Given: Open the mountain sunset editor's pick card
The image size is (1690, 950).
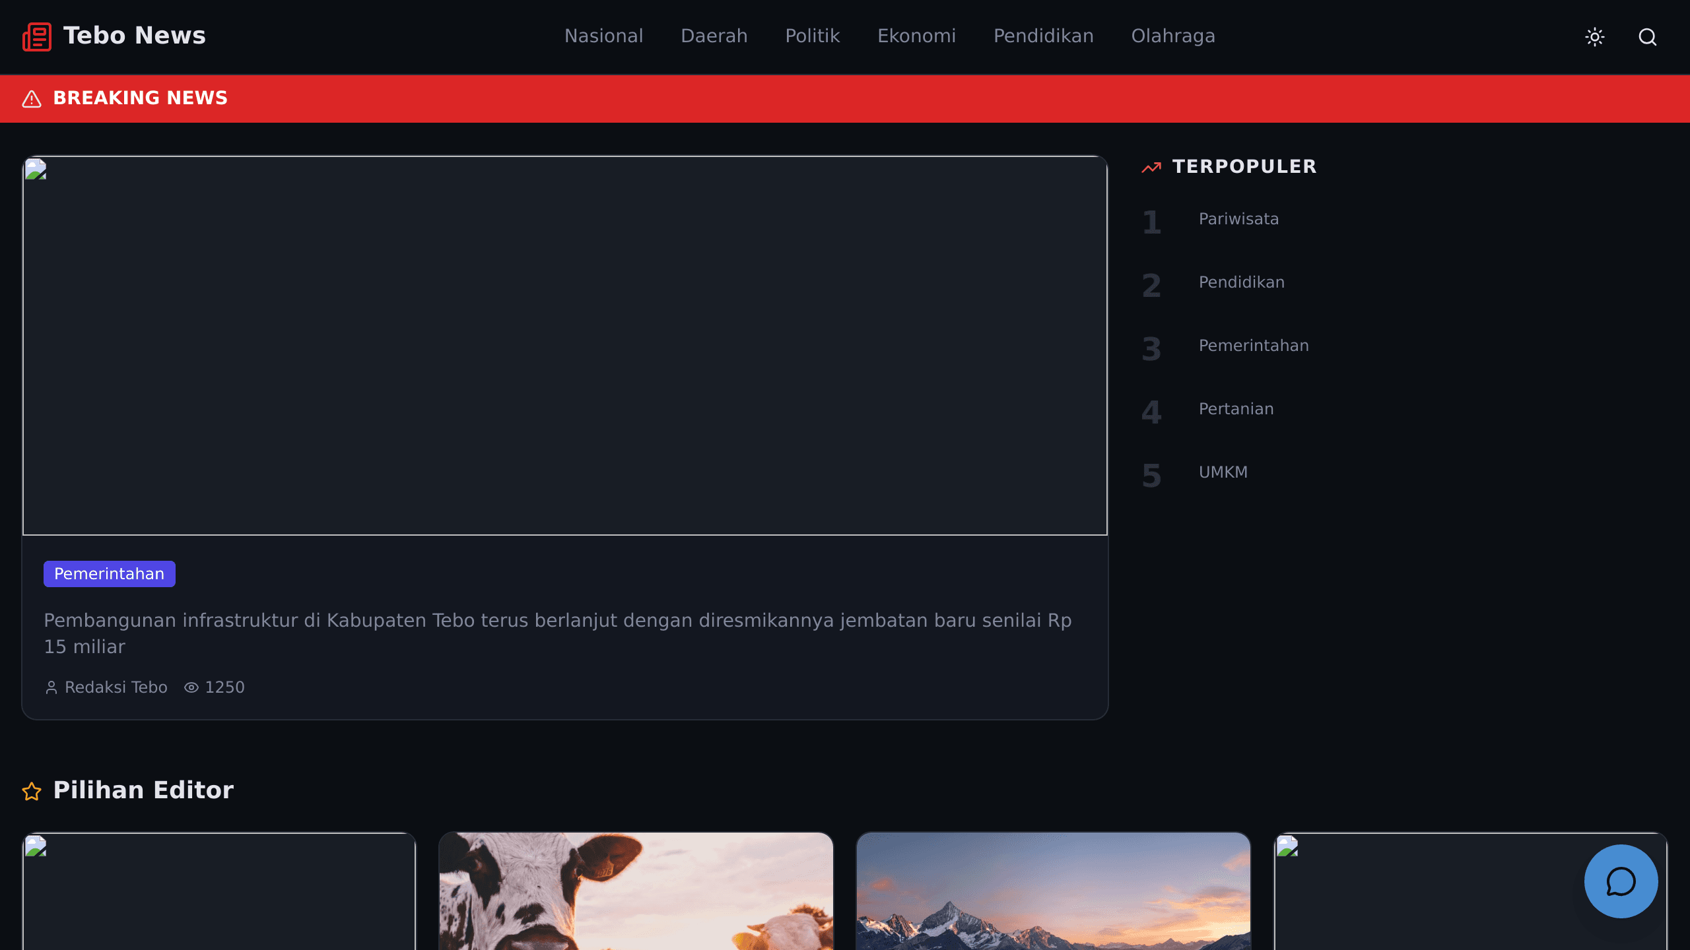Looking at the screenshot, I should pyautogui.click(x=1054, y=891).
